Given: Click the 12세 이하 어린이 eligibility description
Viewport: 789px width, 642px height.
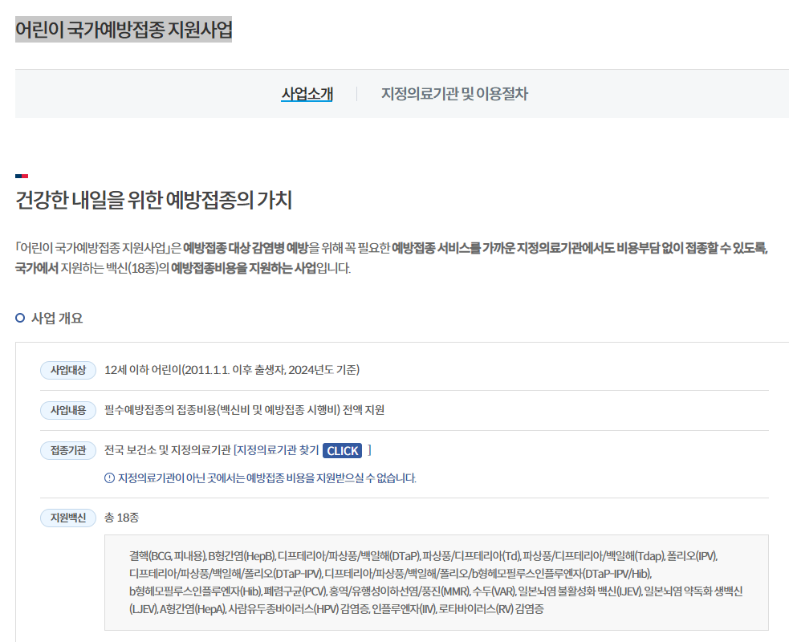Looking at the screenshot, I should (x=231, y=370).
